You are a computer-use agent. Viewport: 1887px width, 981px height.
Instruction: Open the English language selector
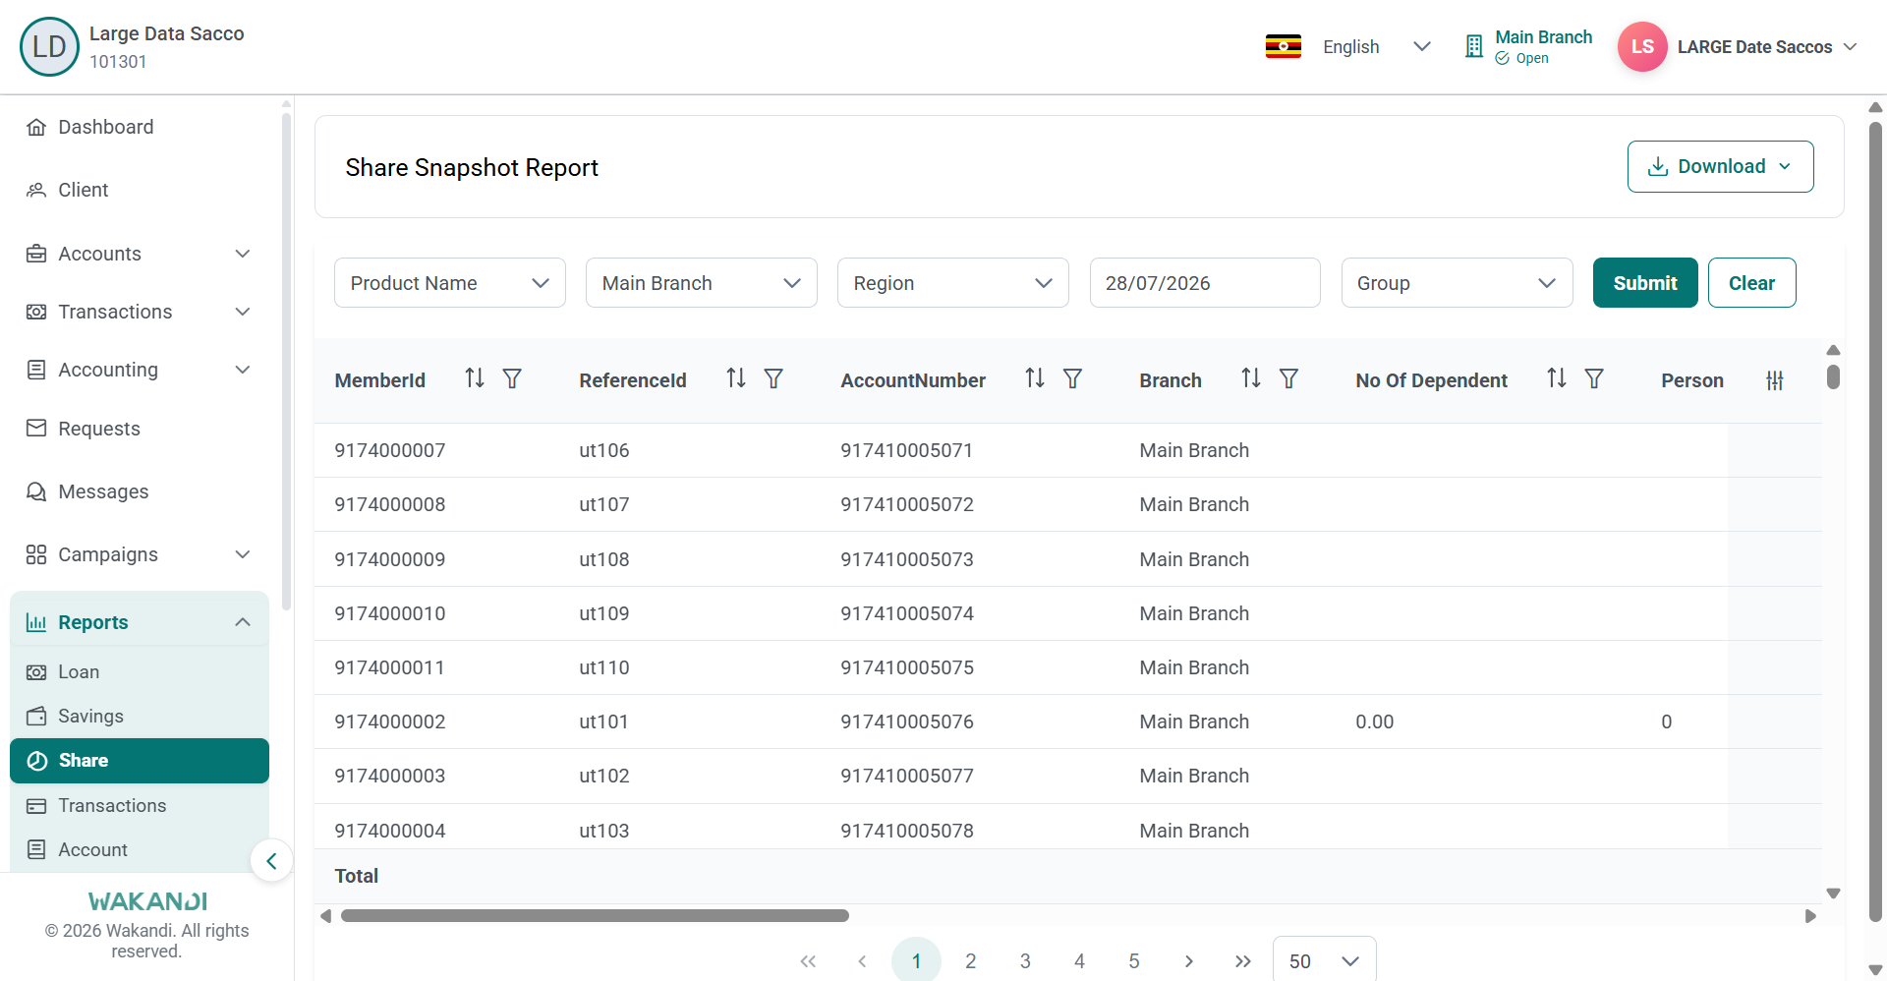tap(1376, 46)
